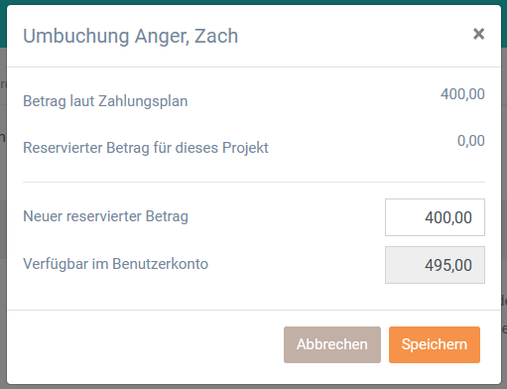Click the Verfügbar im Benutzerkonto label text
Viewport: 507px width, 389px height.
[x=115, y=264]
